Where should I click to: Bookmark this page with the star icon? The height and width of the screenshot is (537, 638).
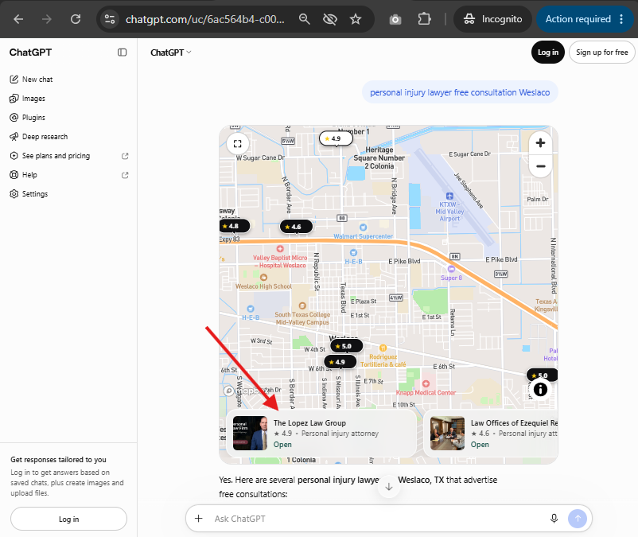(x=356, y=19)
